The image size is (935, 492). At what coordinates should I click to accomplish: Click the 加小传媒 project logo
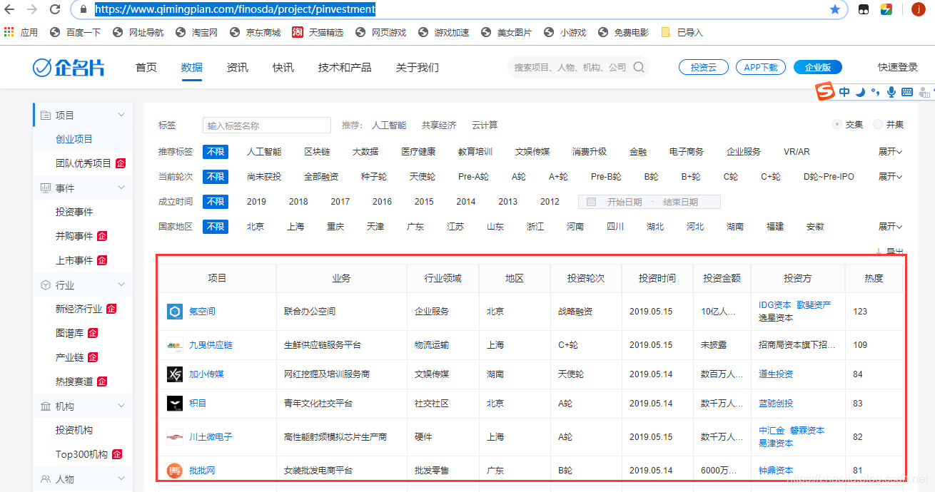coord(175,374)
